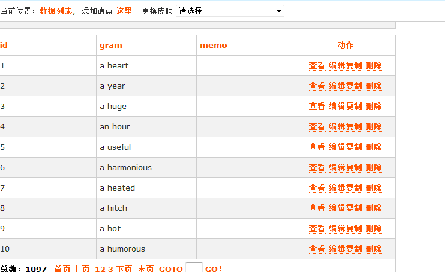445x272 pixels.
Task: Click the total count 1097 text
Action: pyautogui.click(x=36, y=268)
